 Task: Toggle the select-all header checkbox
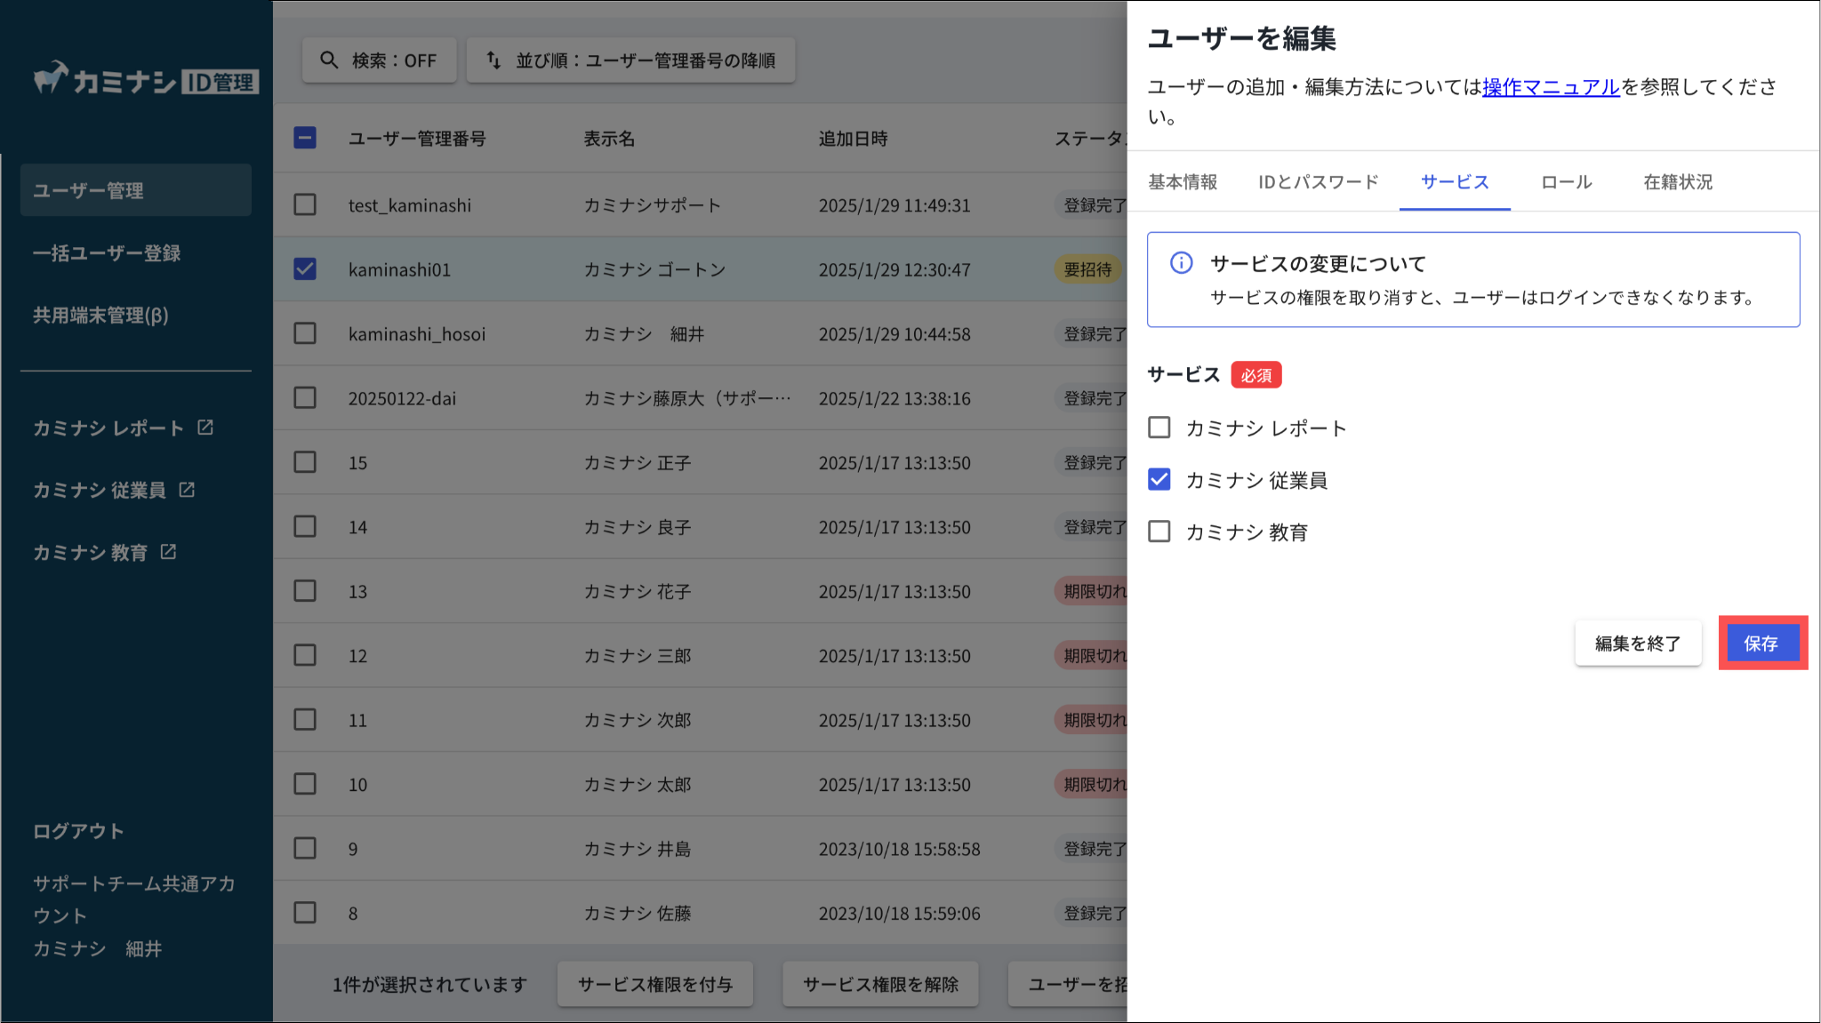[x=305, y=138]
